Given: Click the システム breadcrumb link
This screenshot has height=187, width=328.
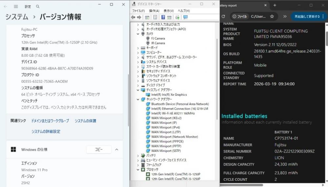Looking at the screenshot, I should [x=17, y=17].
